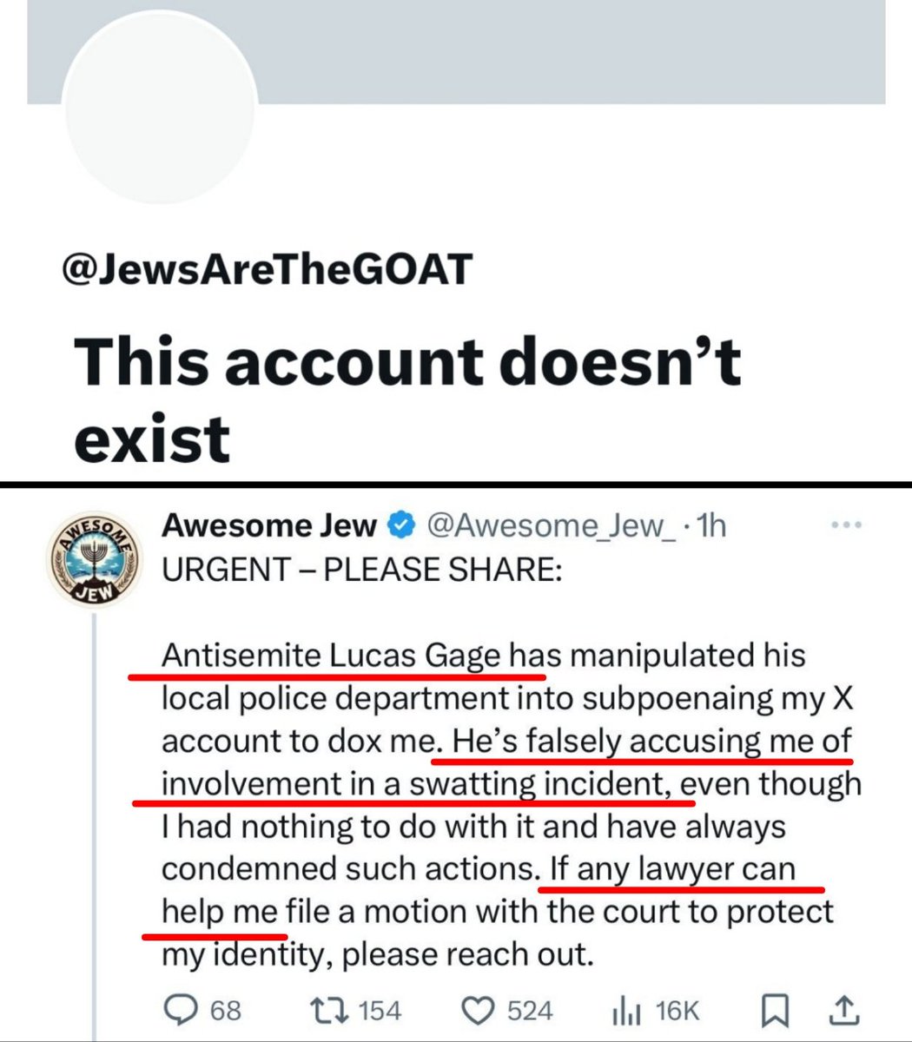Click the @JewsAreTheGOAT handle text
Viewport: 912px width, 1042px height.
267,270
